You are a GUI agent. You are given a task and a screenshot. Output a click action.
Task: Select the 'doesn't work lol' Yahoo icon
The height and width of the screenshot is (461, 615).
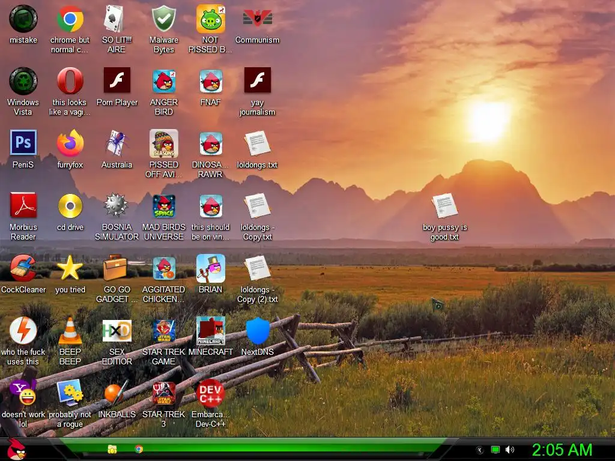pos(23,393)
